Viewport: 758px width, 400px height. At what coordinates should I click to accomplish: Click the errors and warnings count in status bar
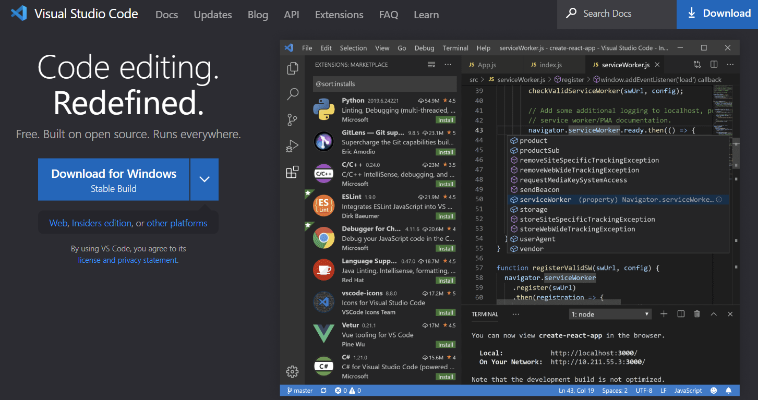click(x=348, y=391)
